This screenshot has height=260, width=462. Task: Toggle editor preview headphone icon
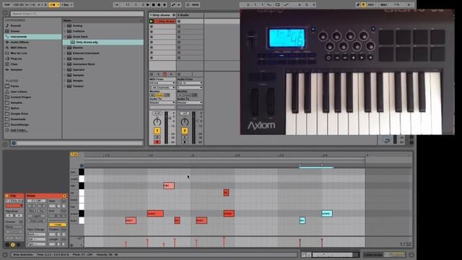point(82,165)
